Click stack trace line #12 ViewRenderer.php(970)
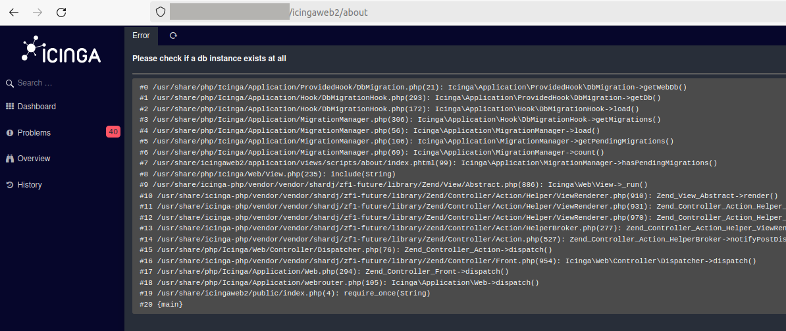 463,218
